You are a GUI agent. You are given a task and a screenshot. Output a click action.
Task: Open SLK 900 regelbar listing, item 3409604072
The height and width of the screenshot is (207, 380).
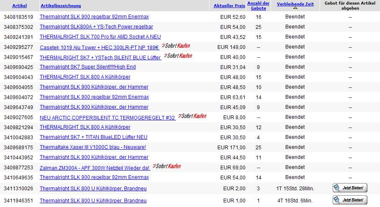94,97
